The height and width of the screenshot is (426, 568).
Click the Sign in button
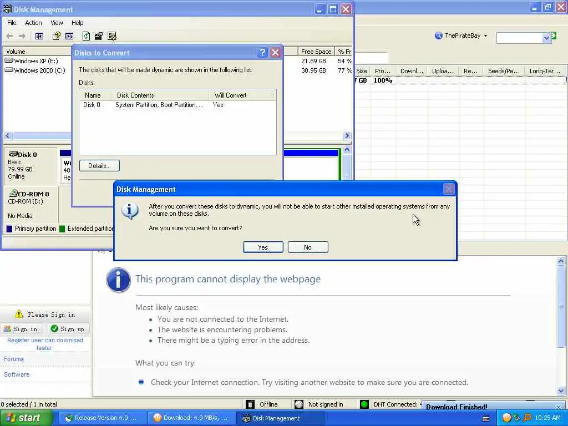coord(22,329)
